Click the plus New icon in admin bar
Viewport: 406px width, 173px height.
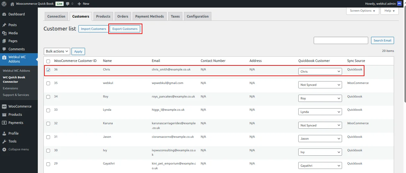click(79, 4)
